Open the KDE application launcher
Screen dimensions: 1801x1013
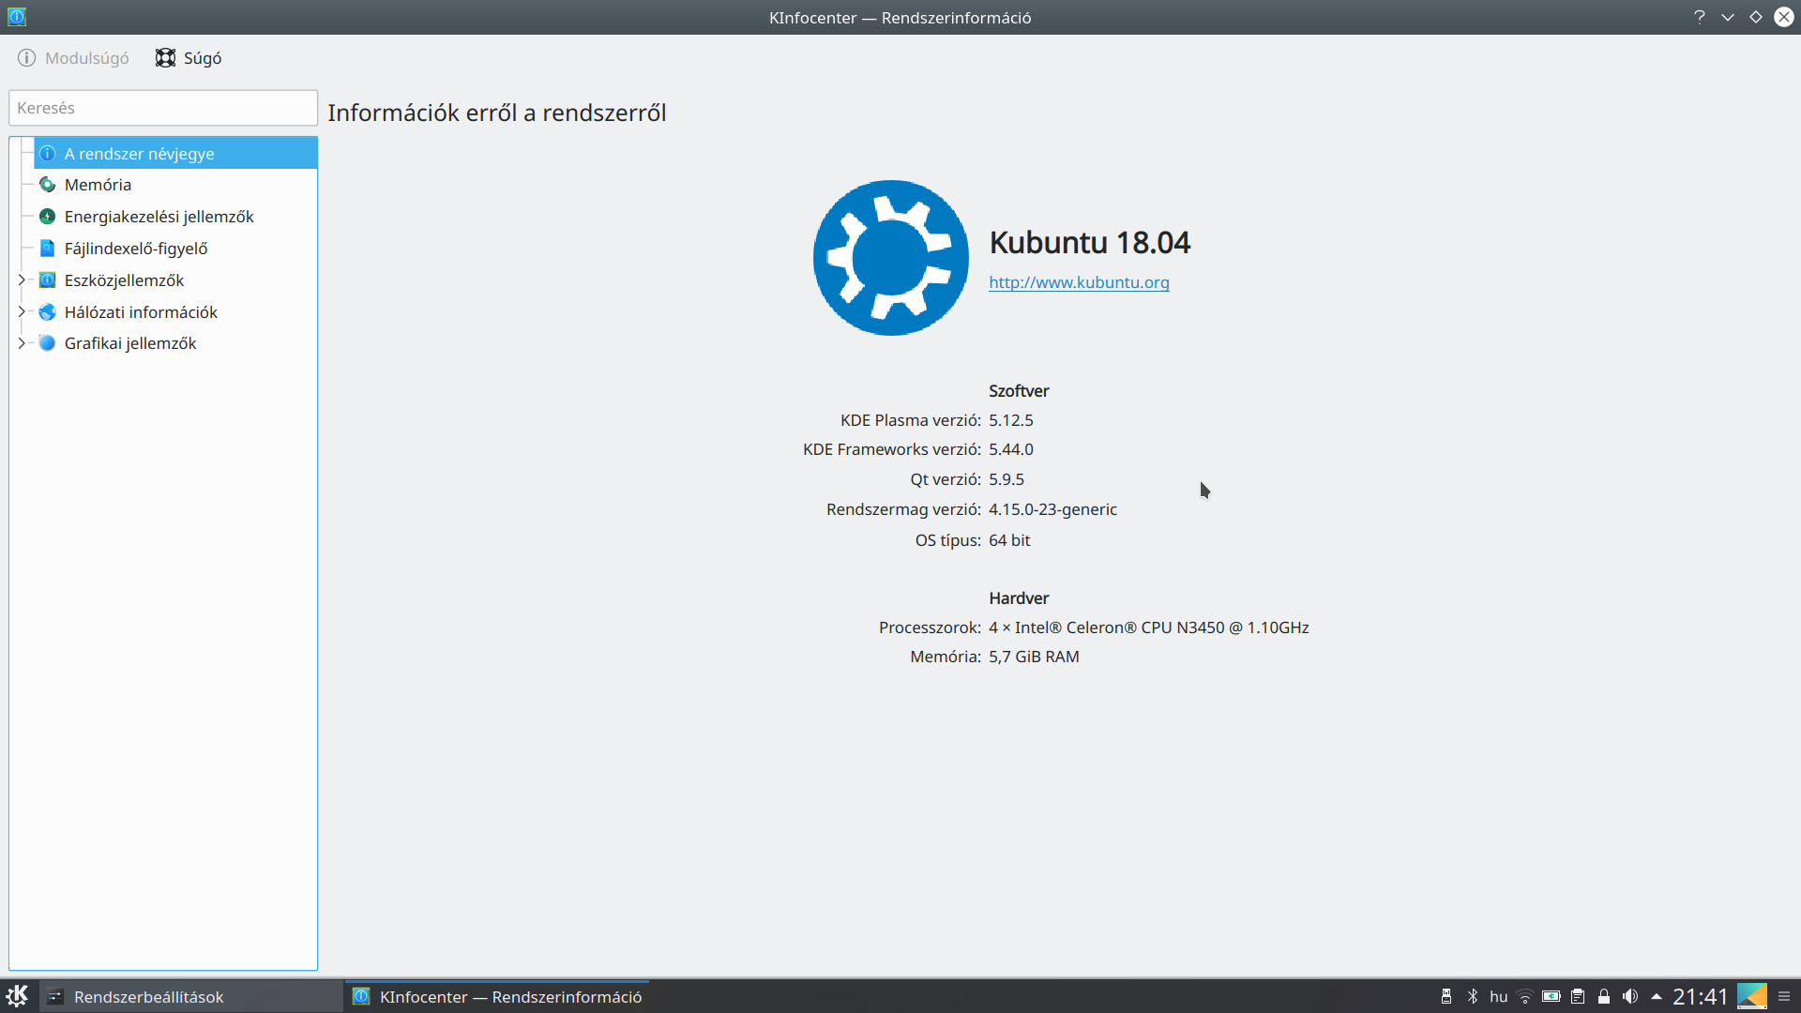pyautogui.click(x=18, y=996)
